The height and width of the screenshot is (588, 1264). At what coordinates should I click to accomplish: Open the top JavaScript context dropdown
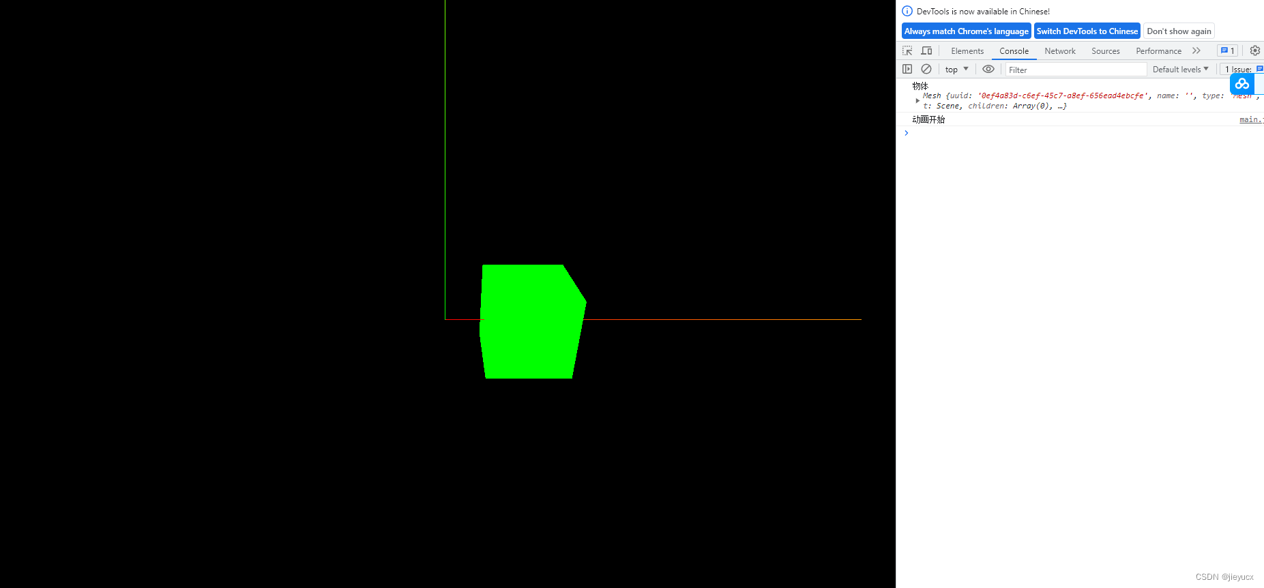pyautogui.click(x=956, y=69)
